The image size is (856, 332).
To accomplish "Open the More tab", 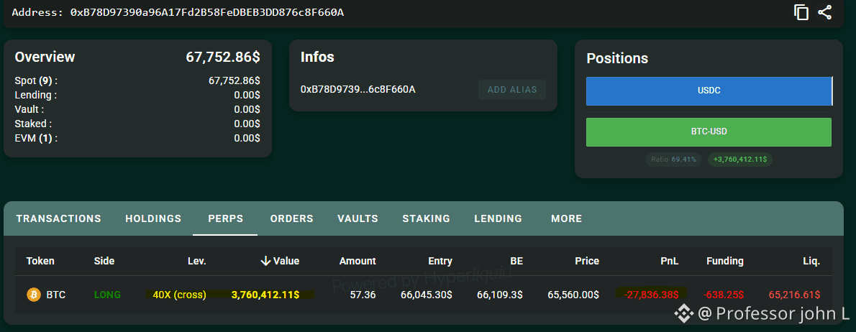I will click(567, 218).
